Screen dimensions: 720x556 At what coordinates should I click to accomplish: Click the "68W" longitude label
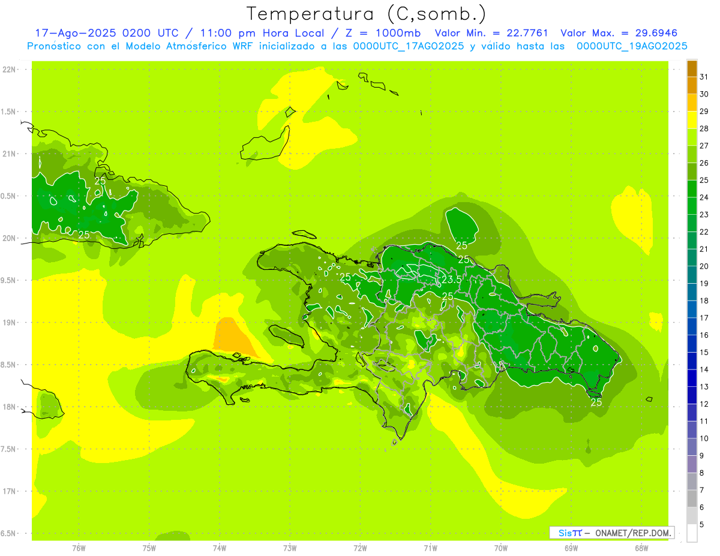(641, 548)
